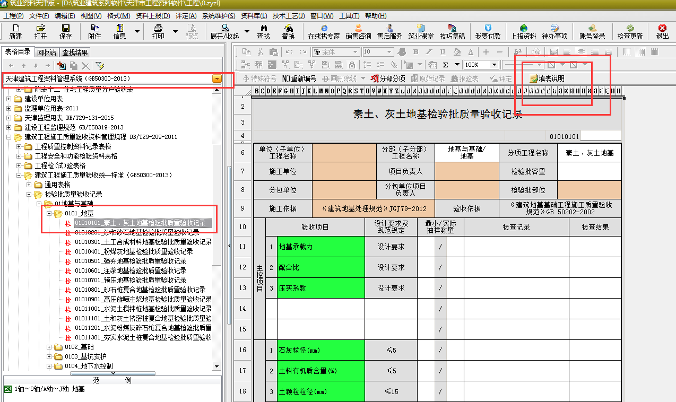Open the 附件 attachment tool
This screenshot has width=676, height=402.
[x=94, y=31]
